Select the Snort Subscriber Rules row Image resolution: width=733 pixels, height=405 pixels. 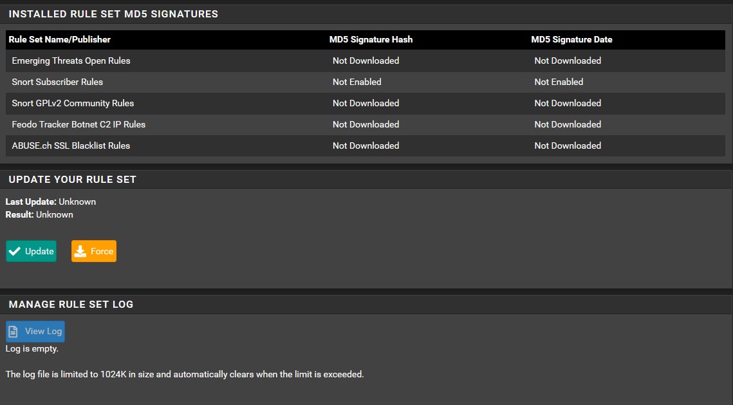coord(57,82)
